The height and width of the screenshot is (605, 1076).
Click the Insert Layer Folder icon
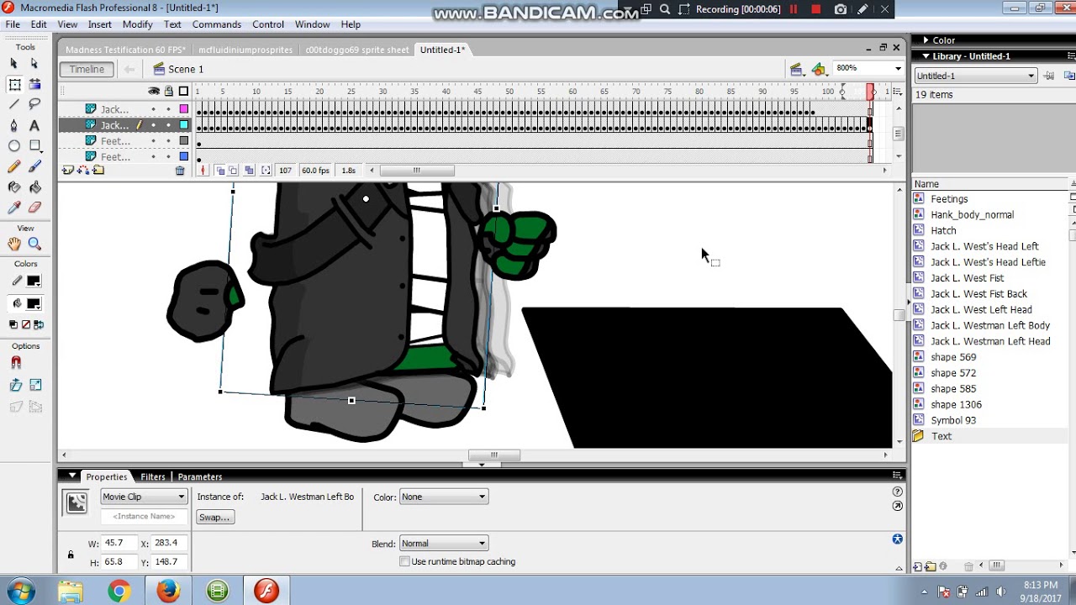click(98, 171)
